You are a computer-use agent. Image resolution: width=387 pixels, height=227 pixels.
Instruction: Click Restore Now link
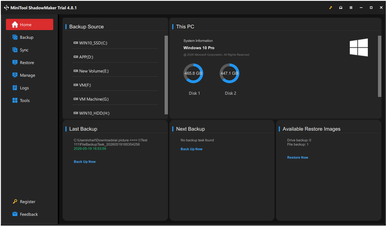pyautogui.click(x=298, y=157)
